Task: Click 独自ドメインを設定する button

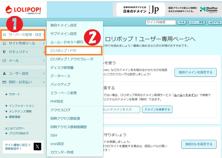Action: click(x=195, y=72)
